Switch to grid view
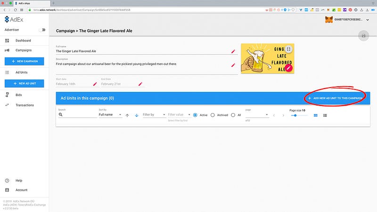The image size is (377, 212). point(315,115)
